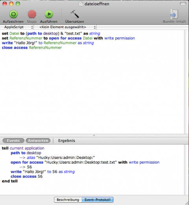Image resolution: width=189 pixels, height=205 pixels.
Task: Click the Aufzeichnen record icon
Action: [x=13, y=14]
